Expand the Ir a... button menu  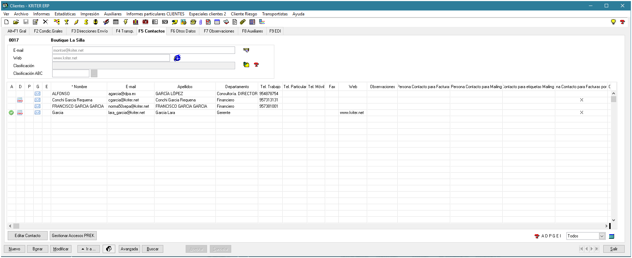(89, 249)
